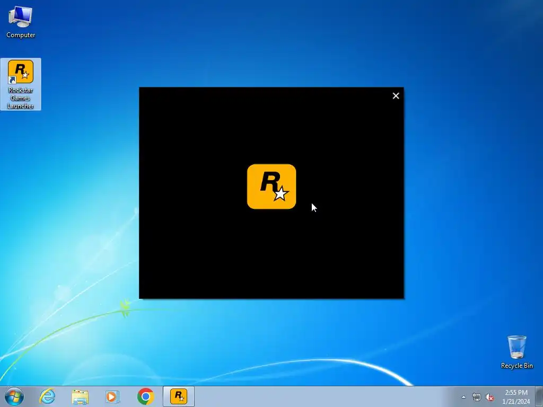This screenshot has width=543, height=407.
Task: Open the network status tray icon
Action: (x=477, y=397)
